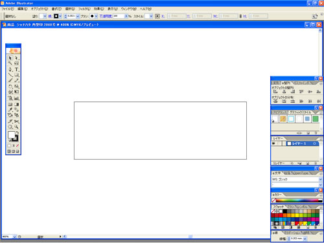
Task: Select the Line Segment tool
Action: click(x=10, y=75)
